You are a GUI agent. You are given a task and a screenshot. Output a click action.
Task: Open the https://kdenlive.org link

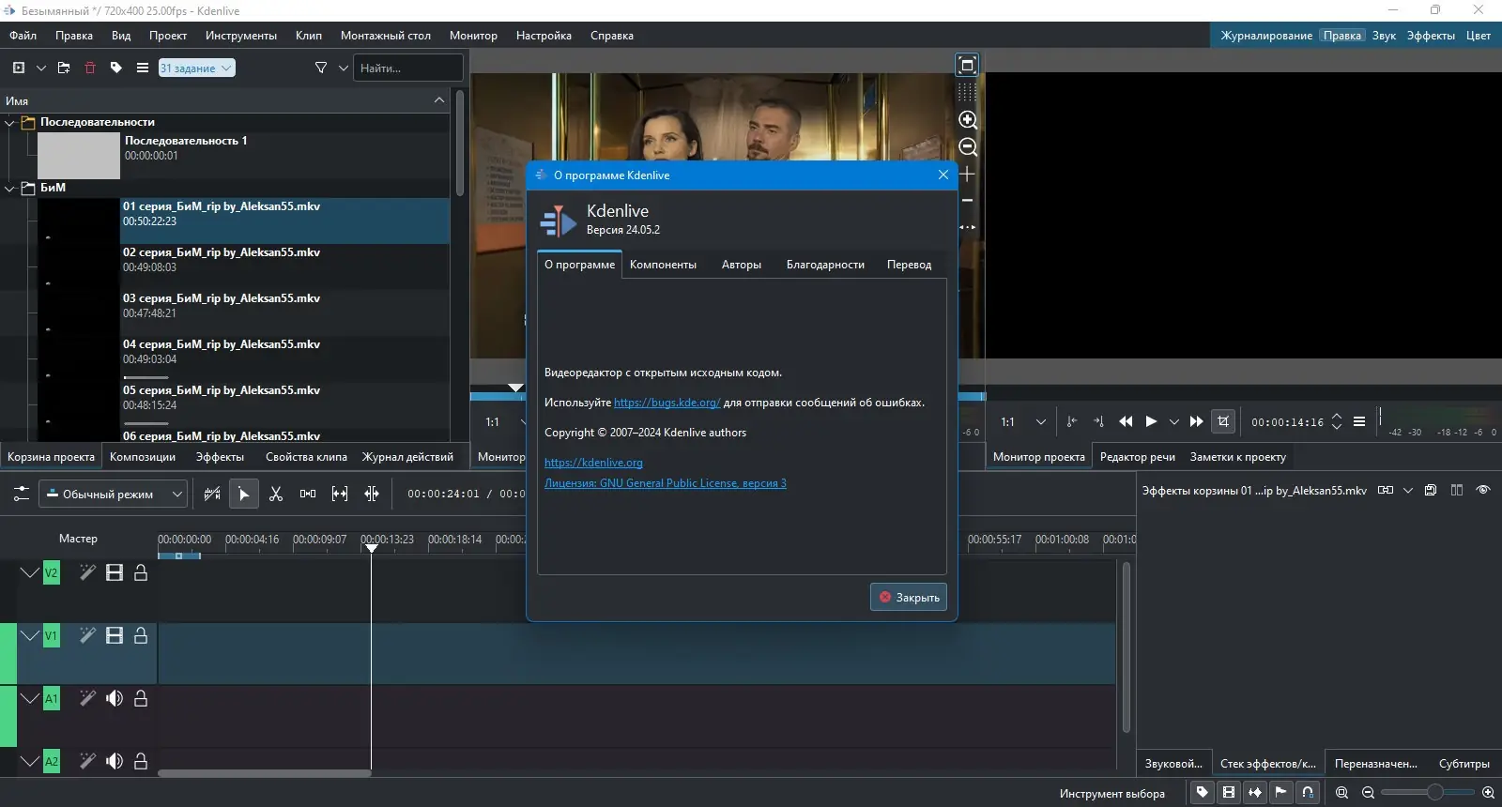click(593, 463)
